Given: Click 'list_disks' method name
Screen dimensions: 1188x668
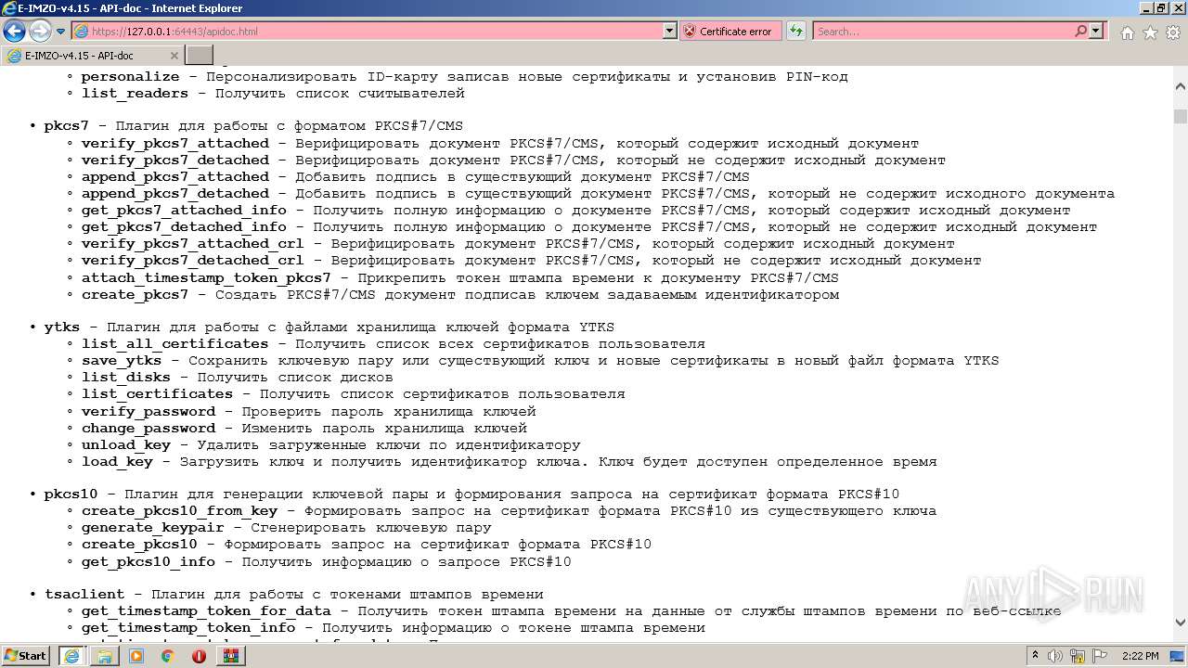Looking at the screenshot, I should (126, 377).
